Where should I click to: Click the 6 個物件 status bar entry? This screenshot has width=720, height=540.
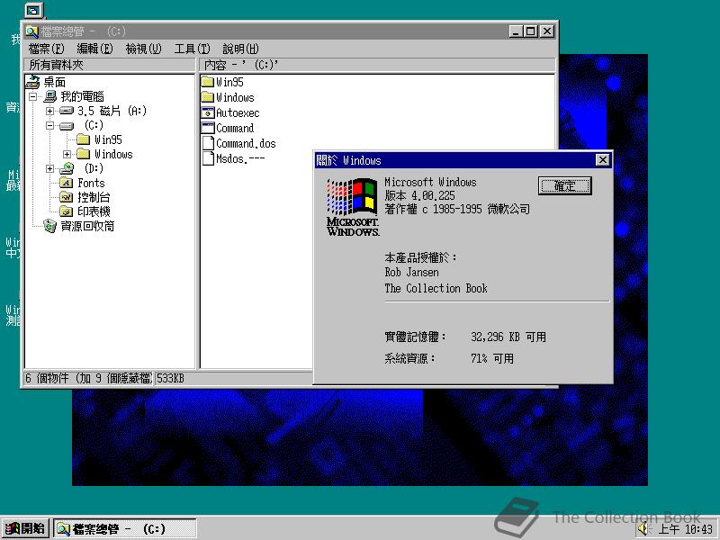(x=88, y=378)
